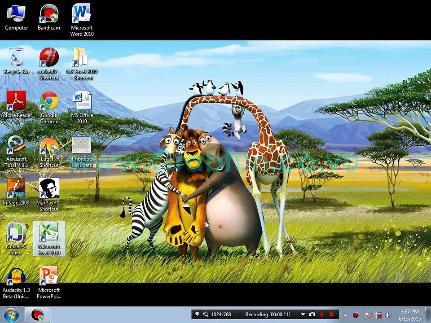The width and height of the screenshot is (431, 323).
Task: Click the Bandicam taskbar button
Action: (38, 315)
